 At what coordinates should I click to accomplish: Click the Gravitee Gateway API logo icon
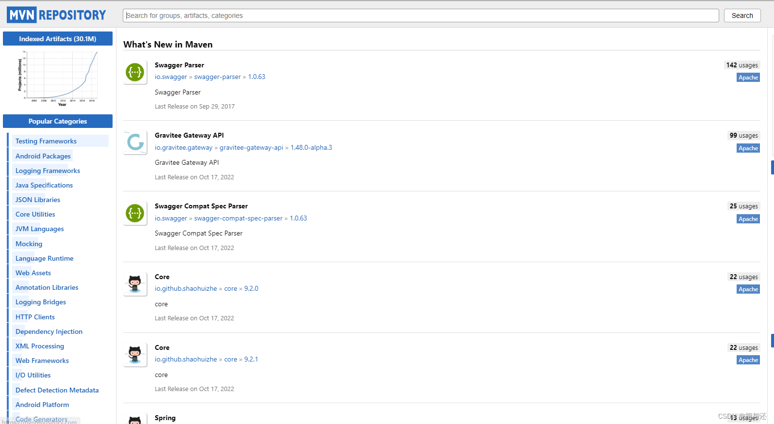coord(135,142)
